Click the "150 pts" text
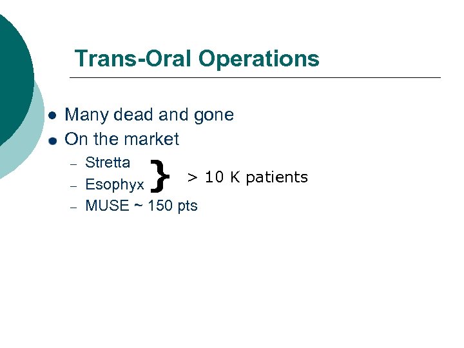This screenshot has height=348, width=464. (x=173, y=206)
